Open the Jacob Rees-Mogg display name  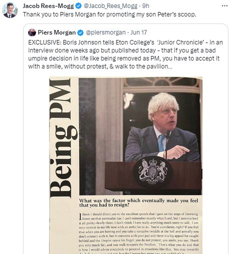point(48,6)
